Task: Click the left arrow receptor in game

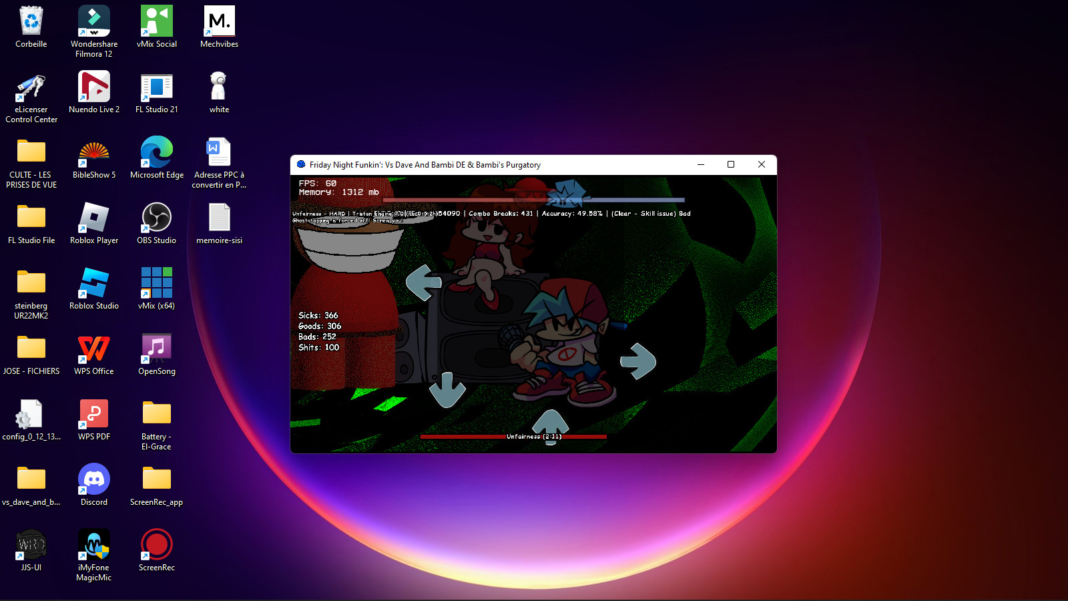Action: click(x=424, y=282)
